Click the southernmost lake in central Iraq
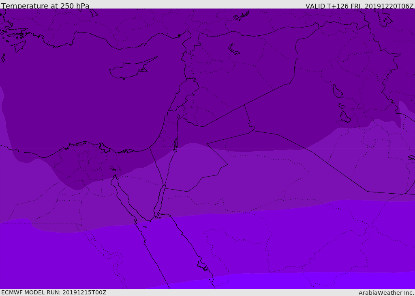 pos(345,117)
